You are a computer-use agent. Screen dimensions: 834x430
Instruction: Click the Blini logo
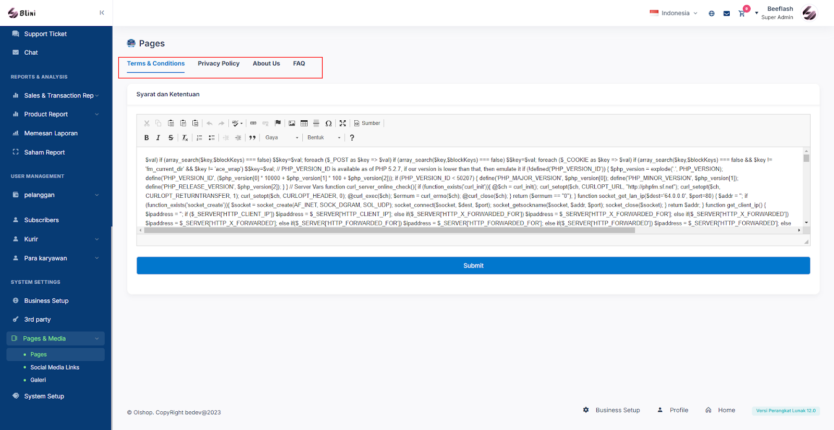point(22,13)
